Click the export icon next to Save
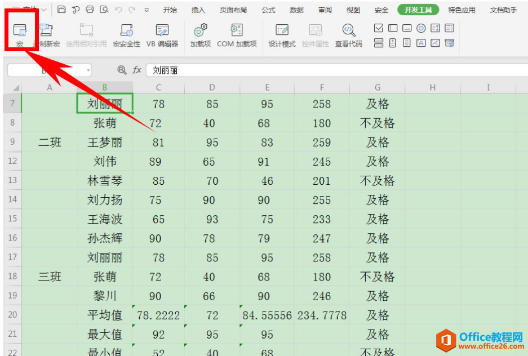The height and width of the screenshot is (356, 528). click(x=76, y=10)
